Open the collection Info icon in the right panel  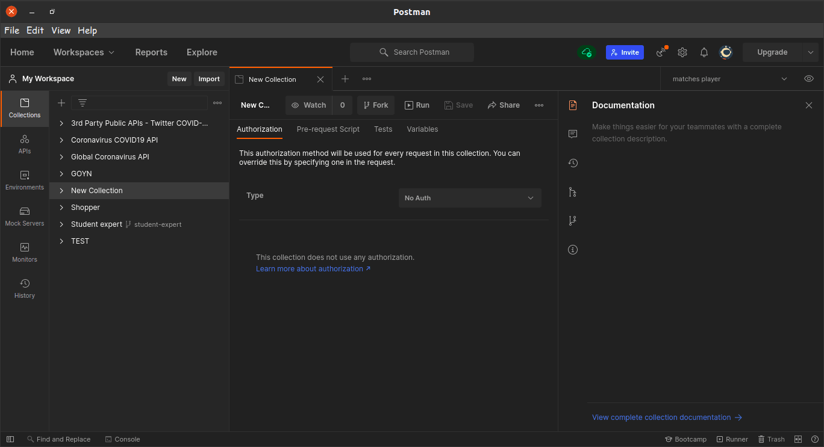[x=573, y=250]
